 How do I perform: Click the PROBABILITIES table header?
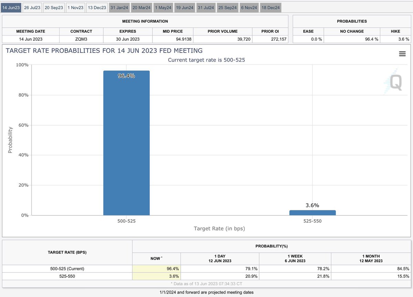point(352,21)
